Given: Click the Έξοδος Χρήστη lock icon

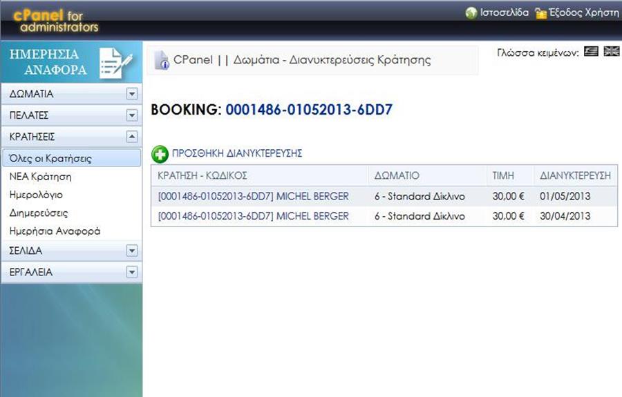Looking at the screenshot, I should click(x=540, y=14).
